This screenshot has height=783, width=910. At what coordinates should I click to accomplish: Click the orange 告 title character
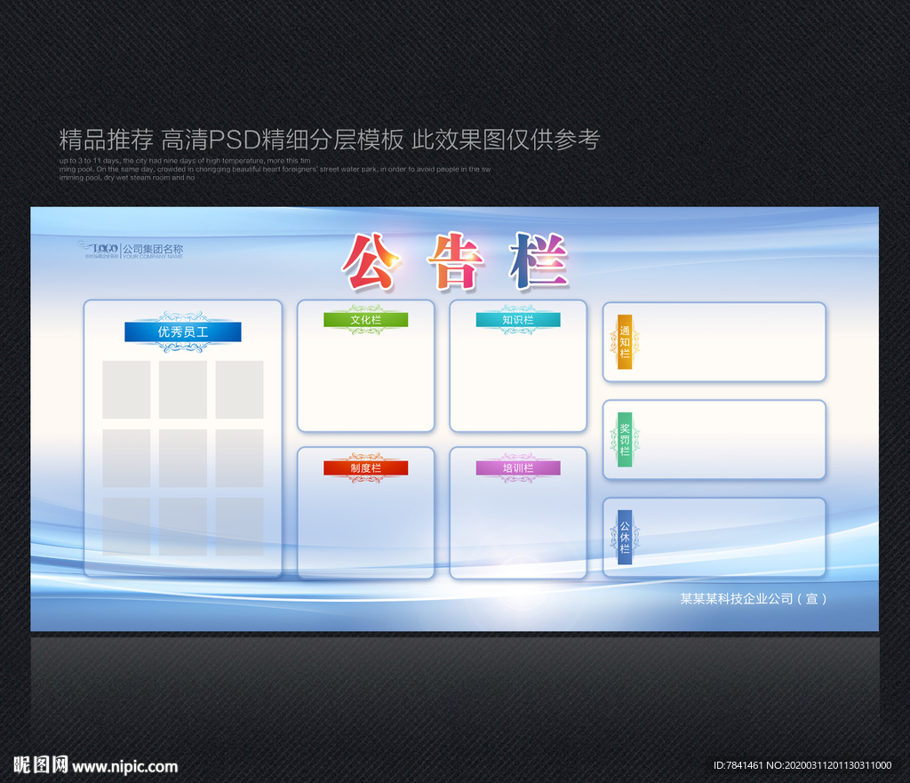tap(456, 261)
